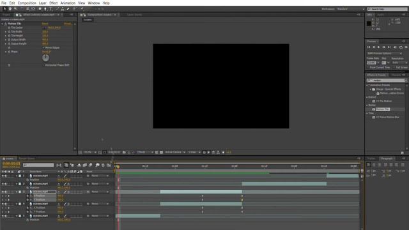
Task: Click Live Update icon in timeline toolbar
Action: click(66, 165)
